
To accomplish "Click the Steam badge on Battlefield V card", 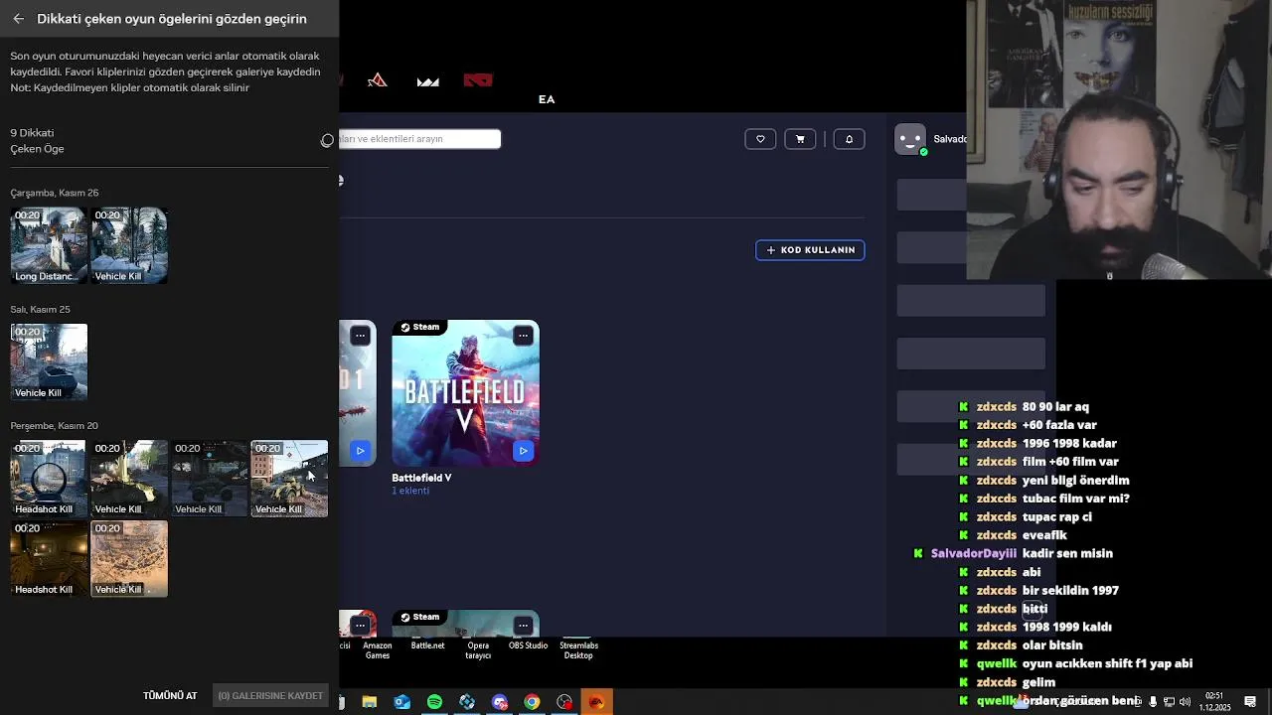I will pyautogui.click(x=420, y=327).
